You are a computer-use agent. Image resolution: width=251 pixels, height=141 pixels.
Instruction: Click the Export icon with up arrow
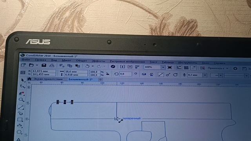coord(130,67)
